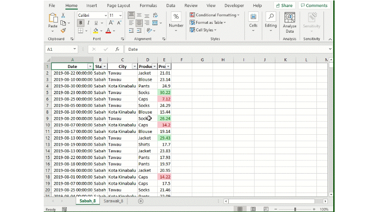
Task: Click the Format Painter icon
Action: 63,31
